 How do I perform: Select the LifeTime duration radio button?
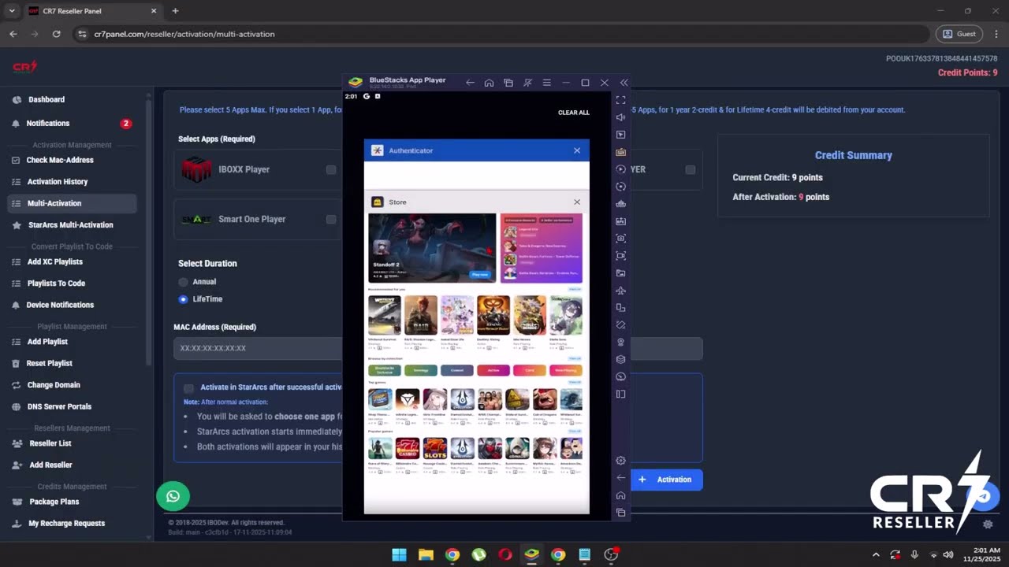[x=183, y=299]
